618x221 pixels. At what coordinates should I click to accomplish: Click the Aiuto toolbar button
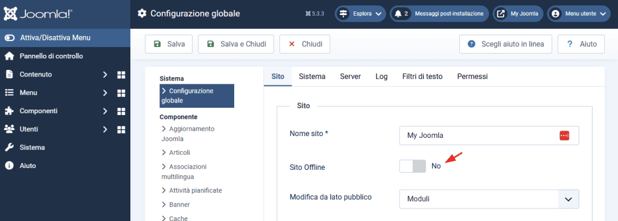tap(581, 44)
